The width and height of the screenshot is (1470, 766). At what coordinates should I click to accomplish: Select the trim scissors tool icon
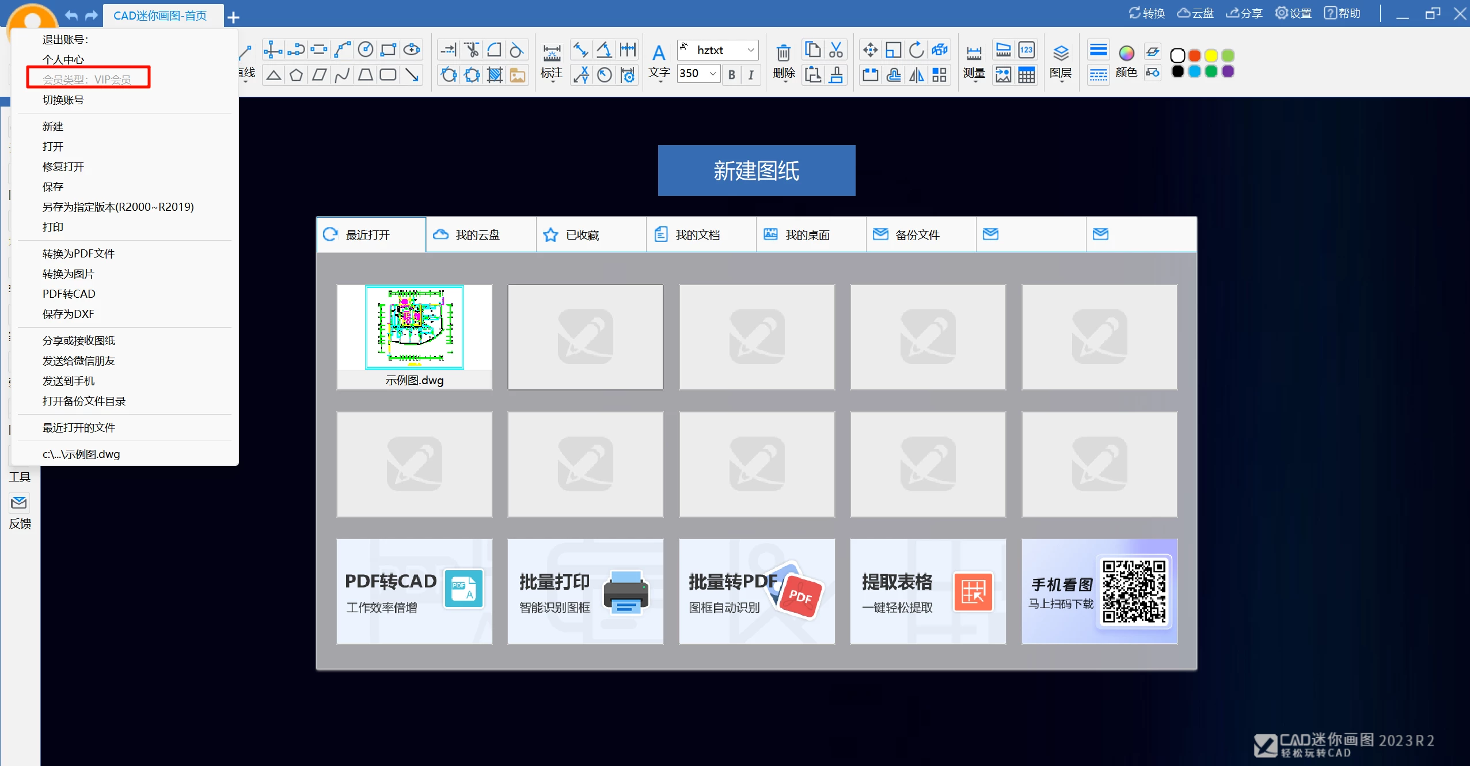(472, 50)
